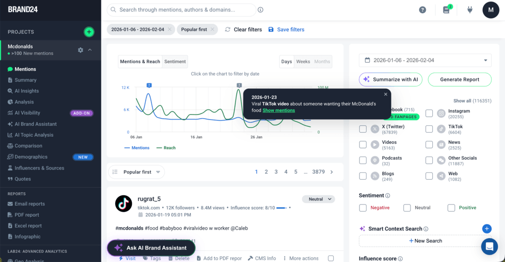Click the integrations plug icon
The height and width of the screenshot is (262, 505).
point(470,10)
